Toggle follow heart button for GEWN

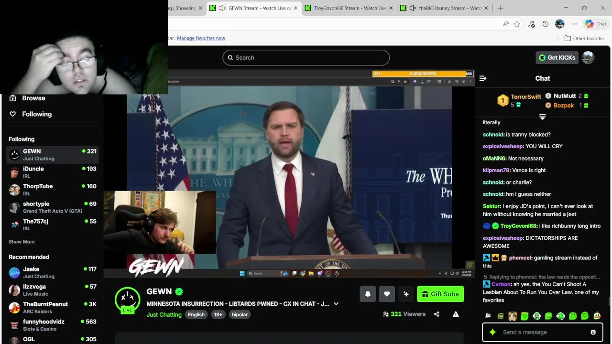point(387,294)
